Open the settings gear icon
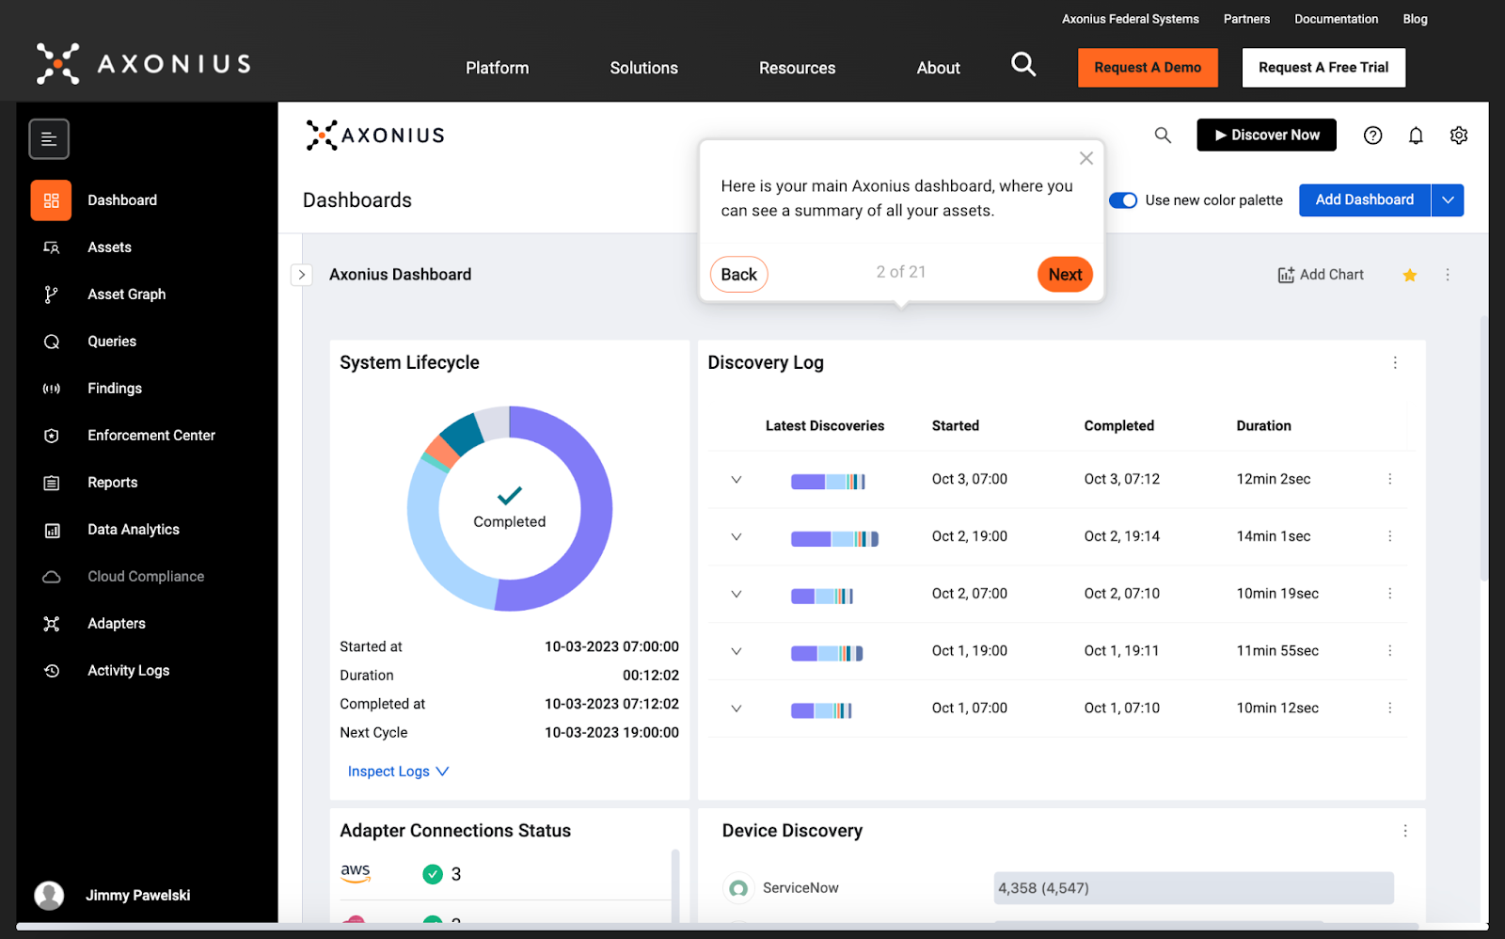Screen dimensions: 1505x939 point(1459,135)
